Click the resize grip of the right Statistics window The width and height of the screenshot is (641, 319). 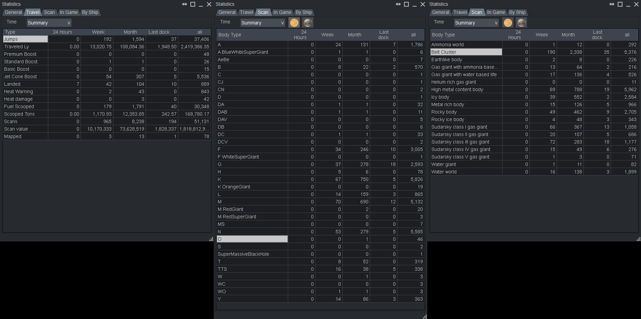[638, 239]
